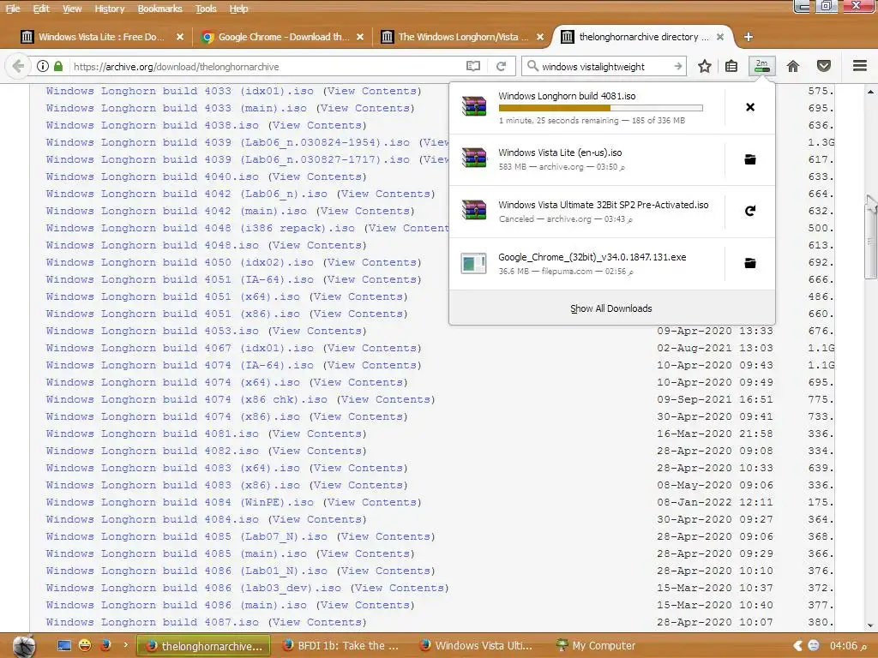Retry the canceled Vista Ultimate SP2 download
This screenshot has width=878, height=658.
749,211
